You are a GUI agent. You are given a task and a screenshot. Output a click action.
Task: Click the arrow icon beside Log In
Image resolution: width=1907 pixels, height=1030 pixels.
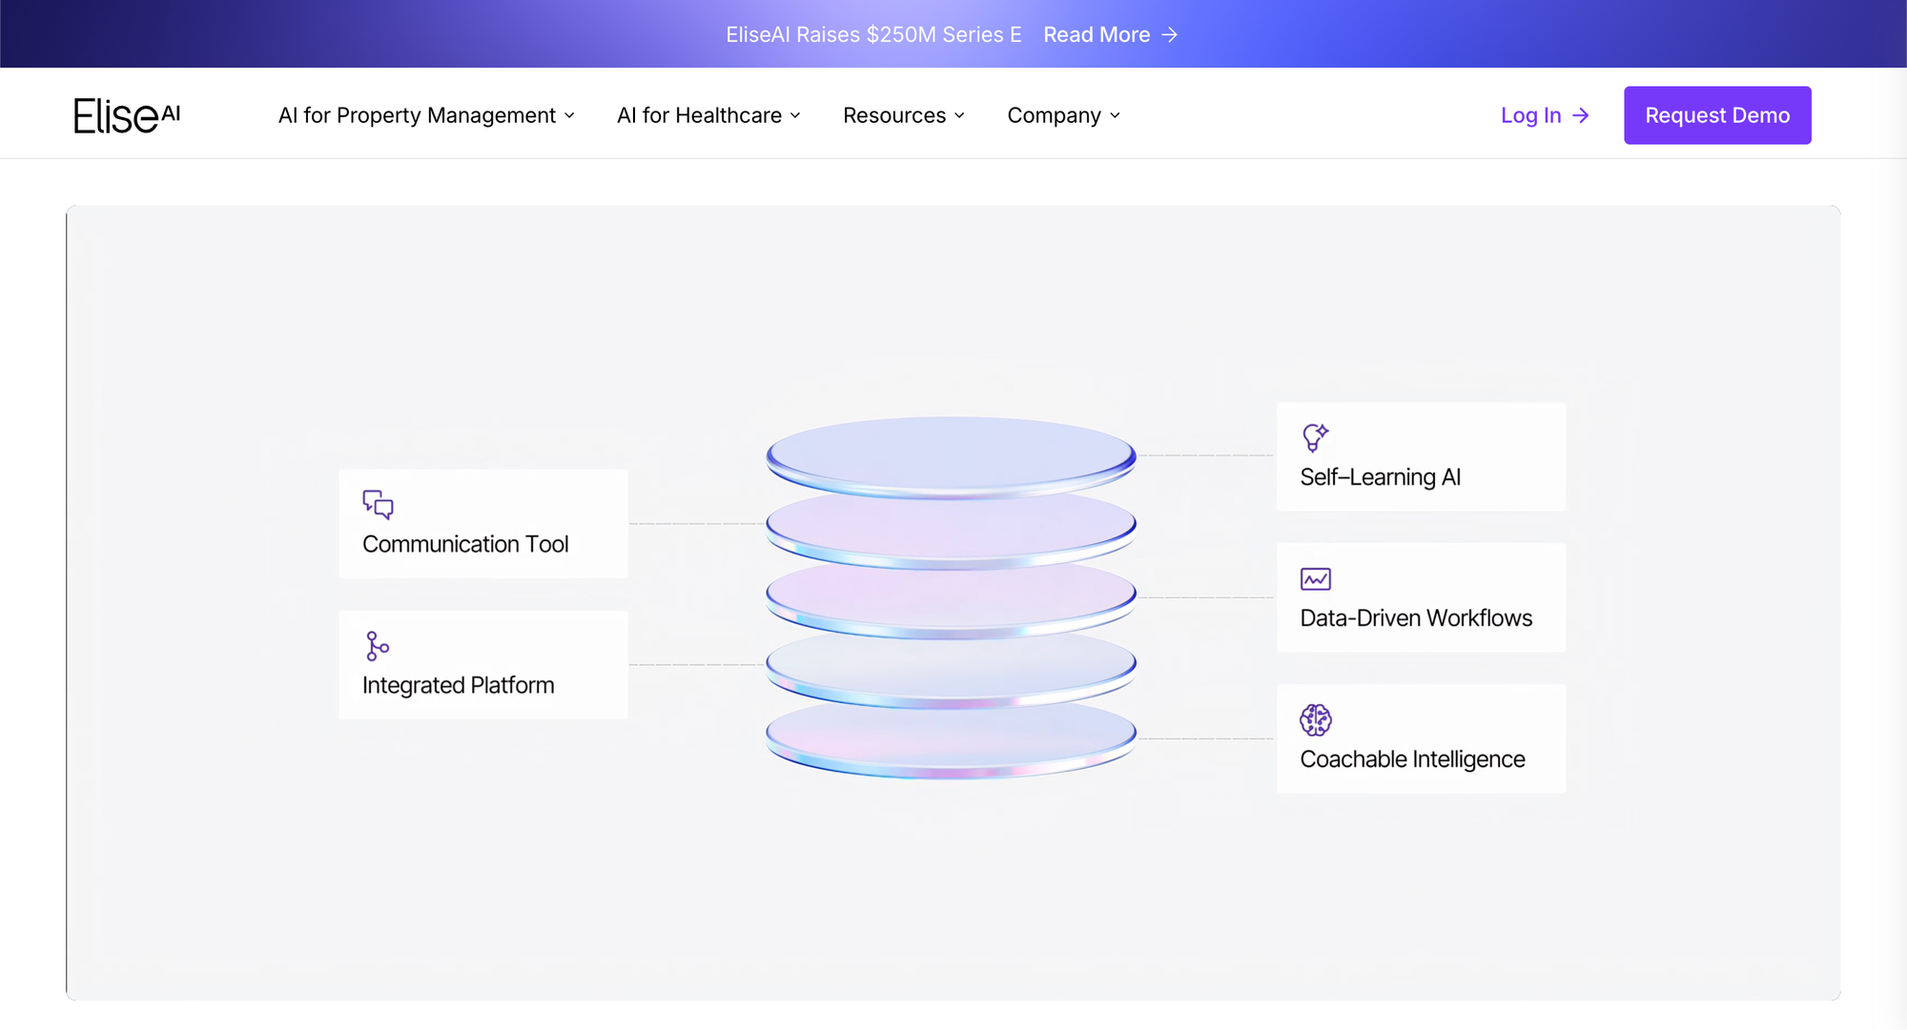click(1581, 115)
